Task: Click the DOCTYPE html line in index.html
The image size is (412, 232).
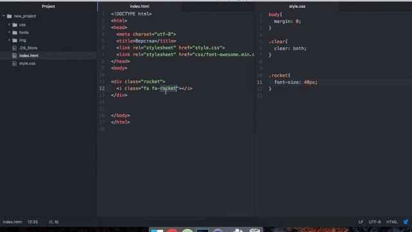Action: point(131,14)
